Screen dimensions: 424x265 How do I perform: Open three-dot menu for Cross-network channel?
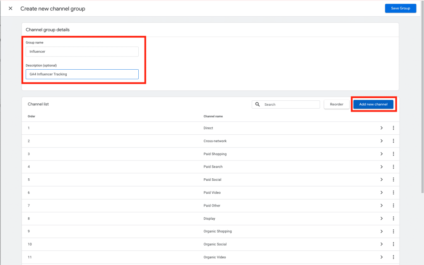coord(393,141)
